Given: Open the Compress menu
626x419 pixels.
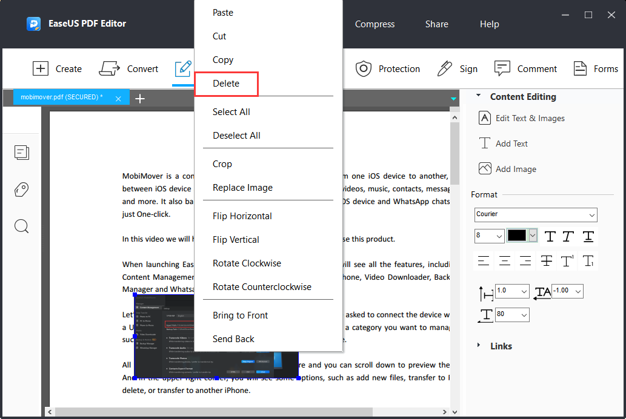Looking at the screenshot, I should click(375, 24).
